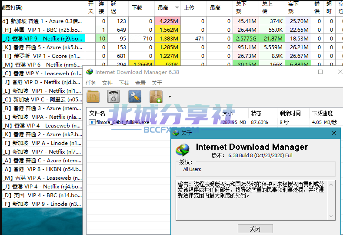The image size is (343, 235).
Task: Click the warning text scrollbar down arrow
Action: click(332, 217)
